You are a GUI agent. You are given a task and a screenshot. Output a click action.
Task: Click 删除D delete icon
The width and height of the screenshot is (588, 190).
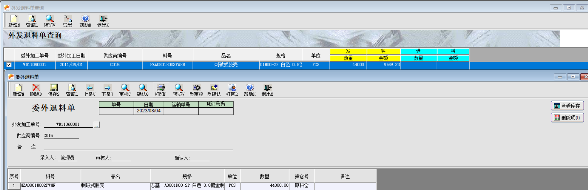pos(36,90)
